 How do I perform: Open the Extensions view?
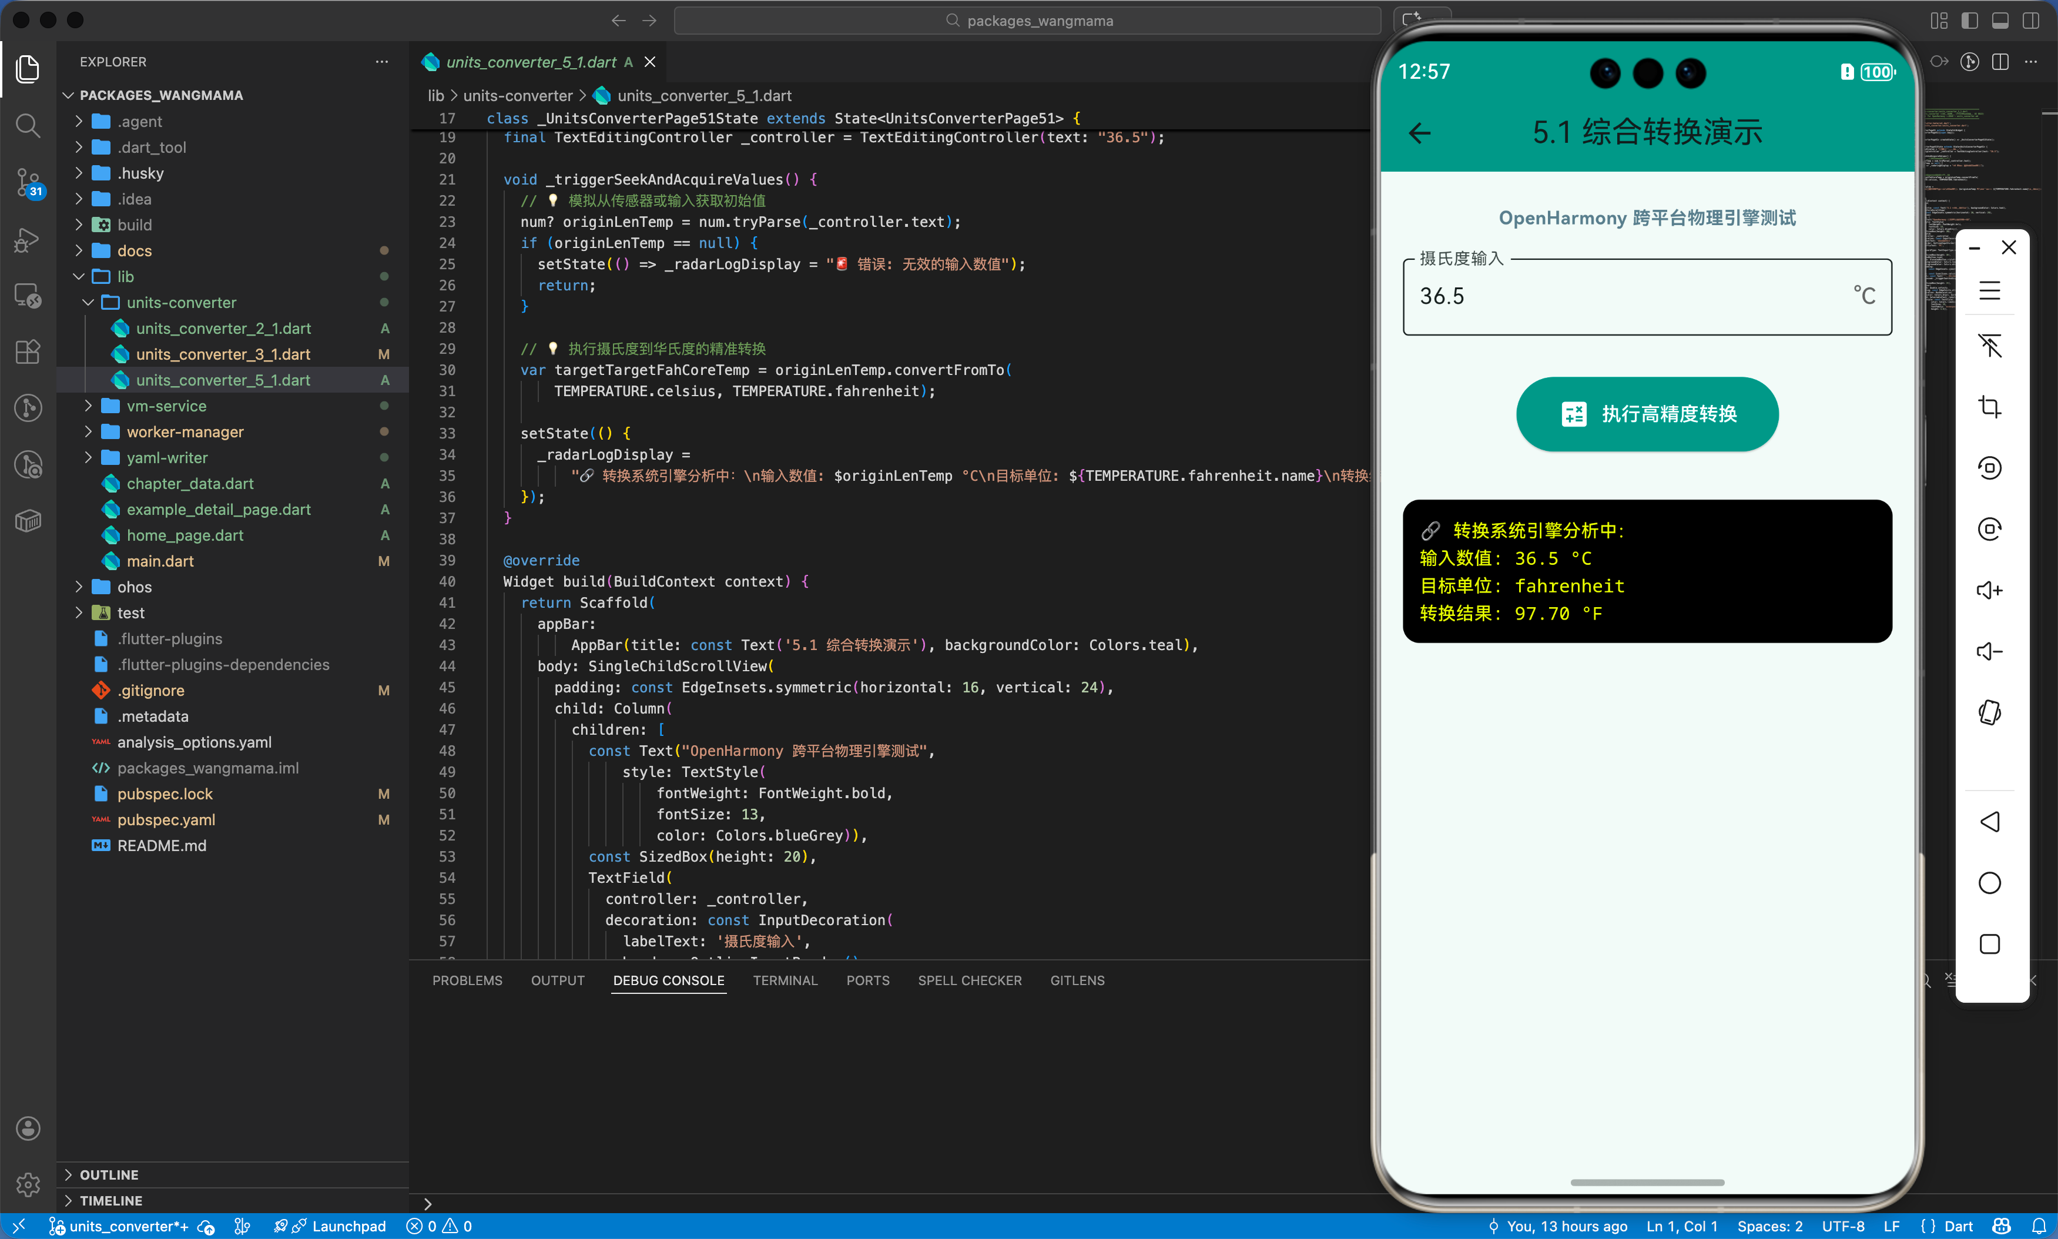(28, 351)
